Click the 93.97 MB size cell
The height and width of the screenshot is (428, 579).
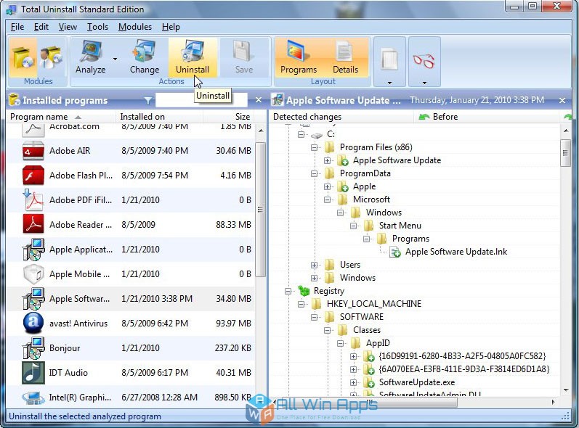(233, 324)
